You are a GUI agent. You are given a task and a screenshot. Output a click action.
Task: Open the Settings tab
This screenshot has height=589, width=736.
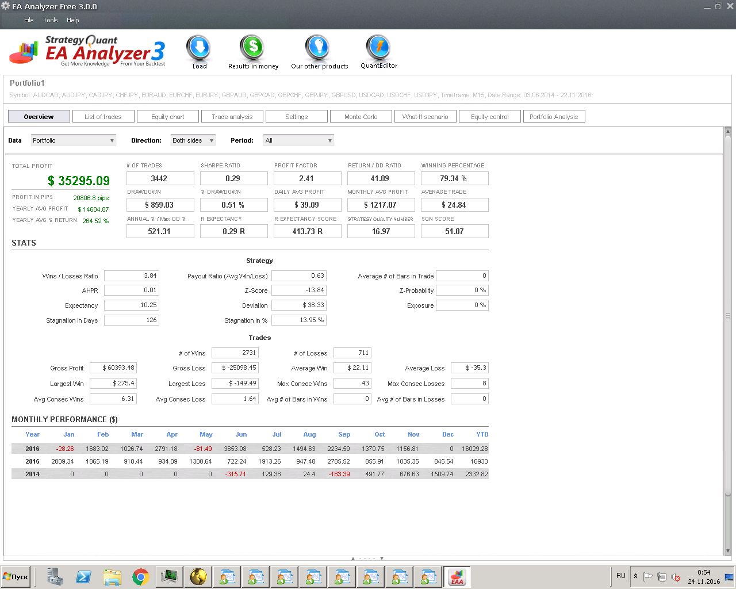point(296,117)
